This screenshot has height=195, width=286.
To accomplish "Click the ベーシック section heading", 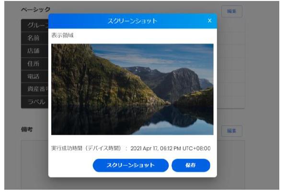I will tap(36, 10).
